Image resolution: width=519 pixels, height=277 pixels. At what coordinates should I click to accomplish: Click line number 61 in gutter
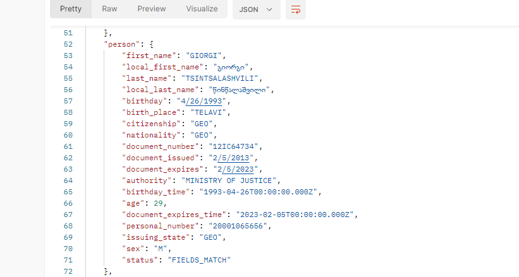tap(68, 146)
